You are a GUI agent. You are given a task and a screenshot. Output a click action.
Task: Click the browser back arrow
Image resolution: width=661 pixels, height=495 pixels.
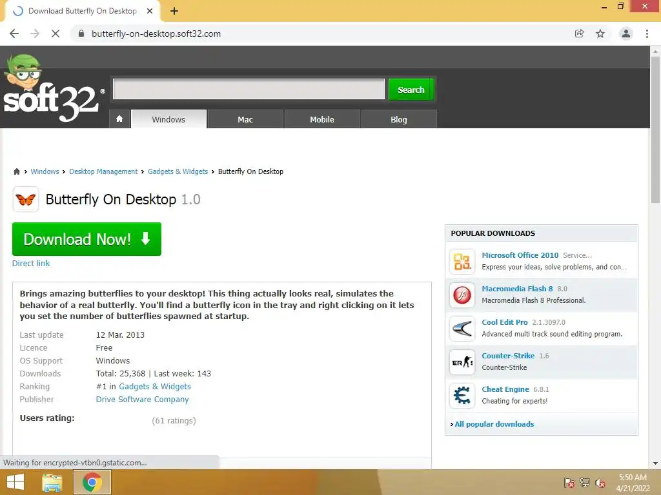(x=14, y=34)
